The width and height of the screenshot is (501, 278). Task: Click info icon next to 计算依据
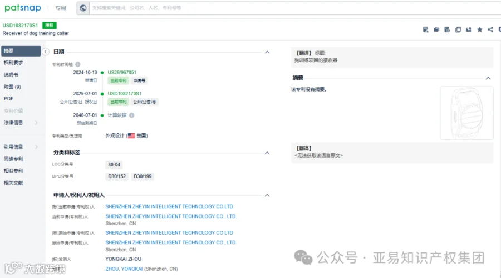[x=131, y=115]
